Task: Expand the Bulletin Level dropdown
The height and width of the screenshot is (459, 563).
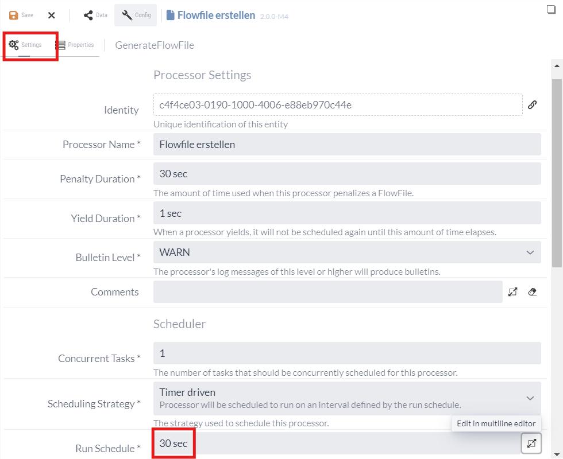Action: pyautogui.click(x=530, y=252)
